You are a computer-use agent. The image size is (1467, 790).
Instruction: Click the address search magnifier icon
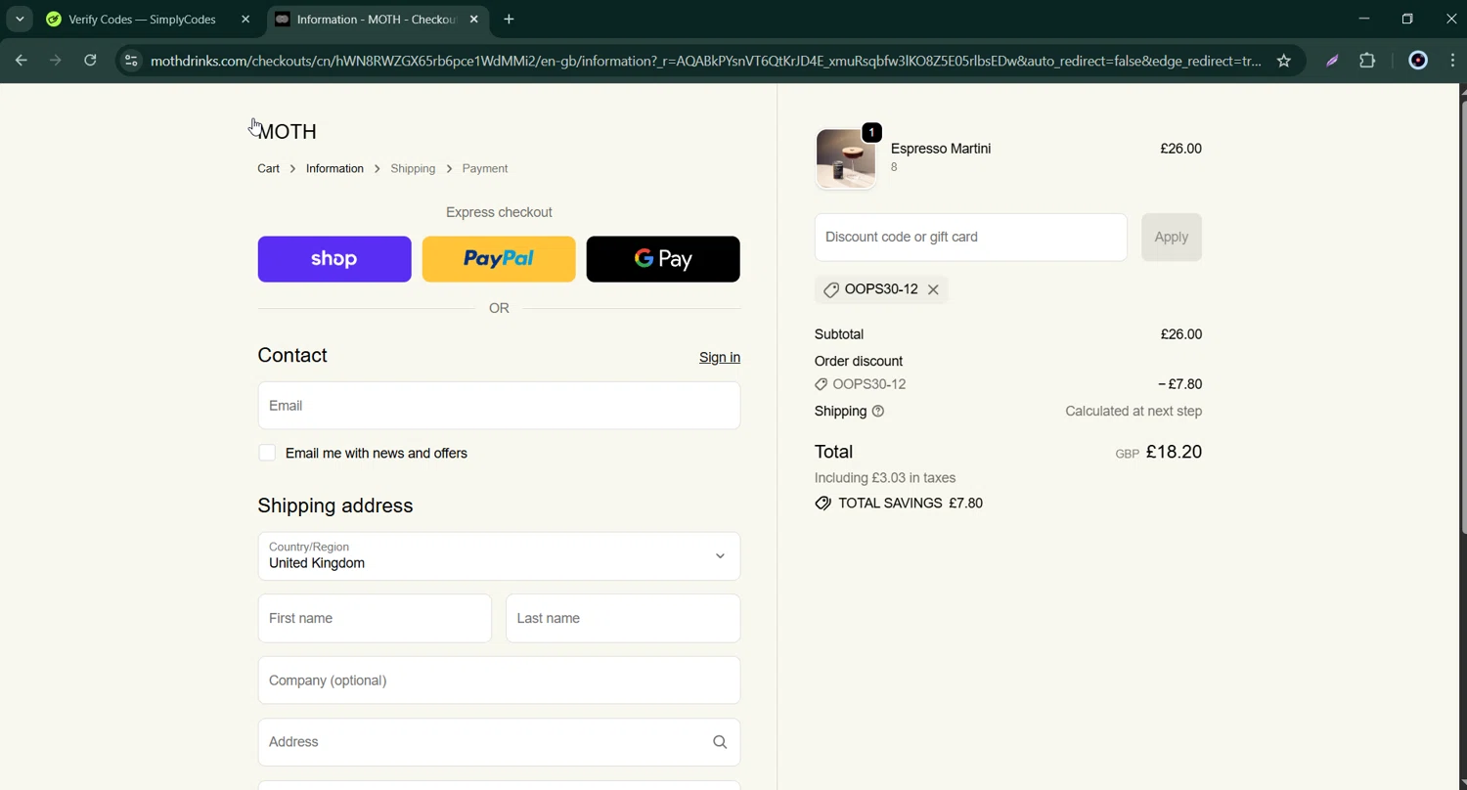point(720,742)
